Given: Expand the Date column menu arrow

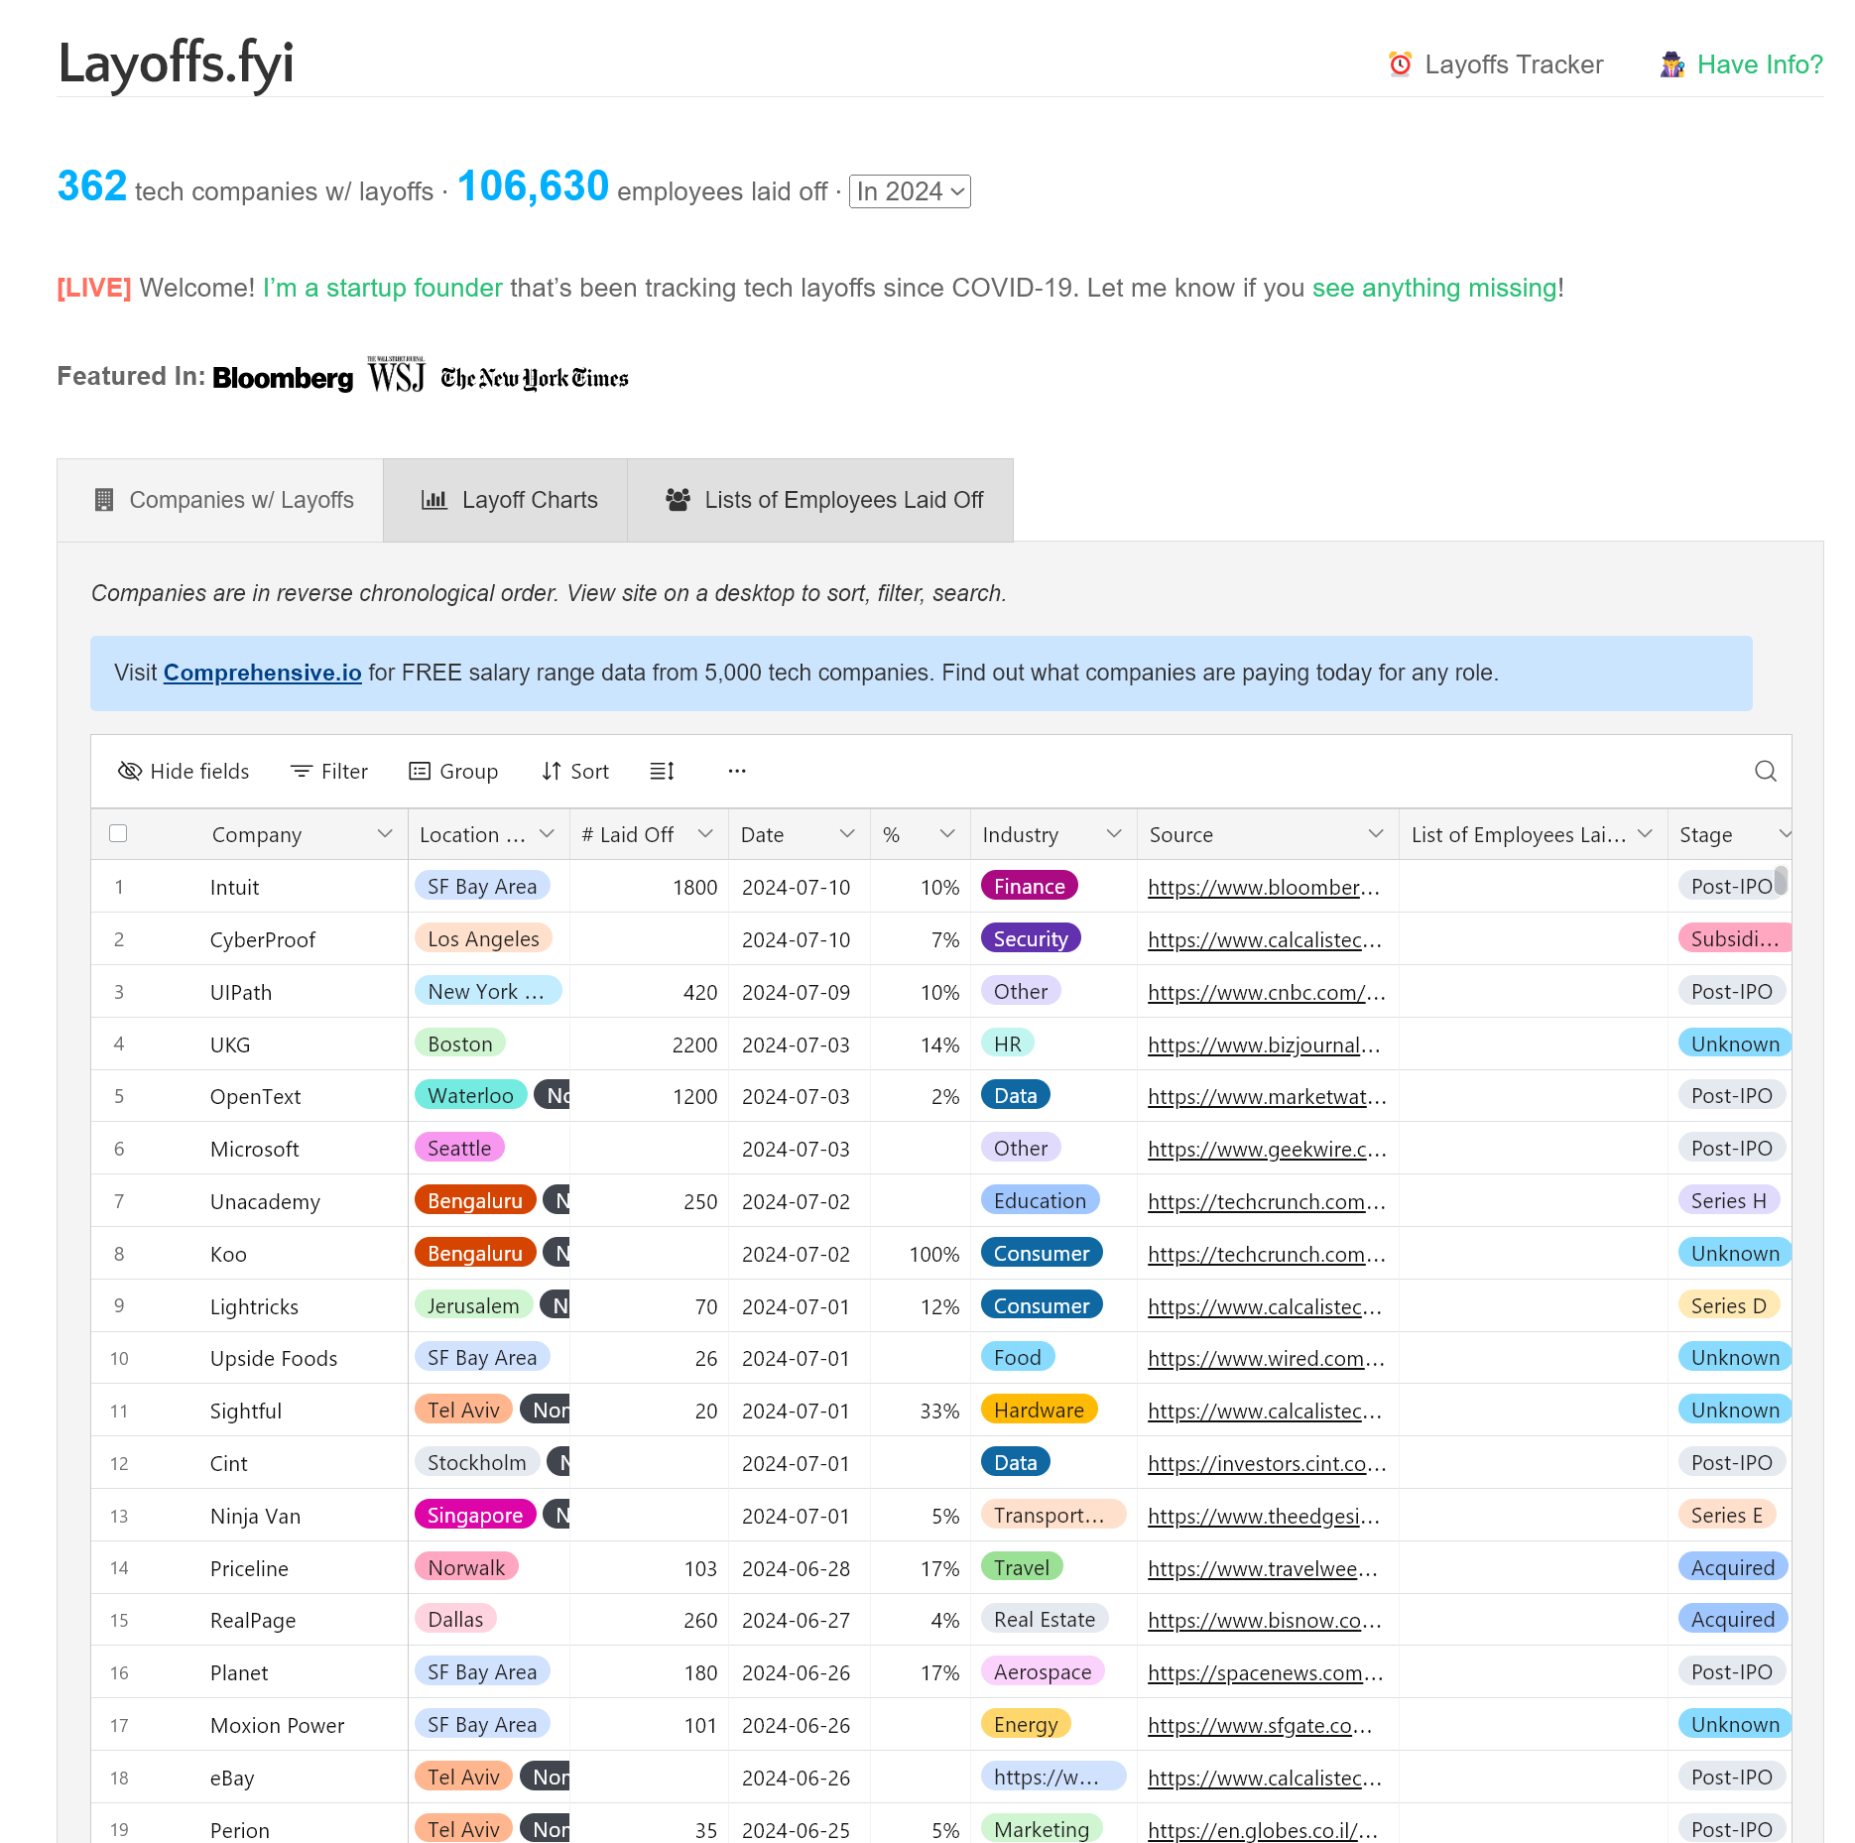Looking at the screenshot, I should [x=847, y=834].
